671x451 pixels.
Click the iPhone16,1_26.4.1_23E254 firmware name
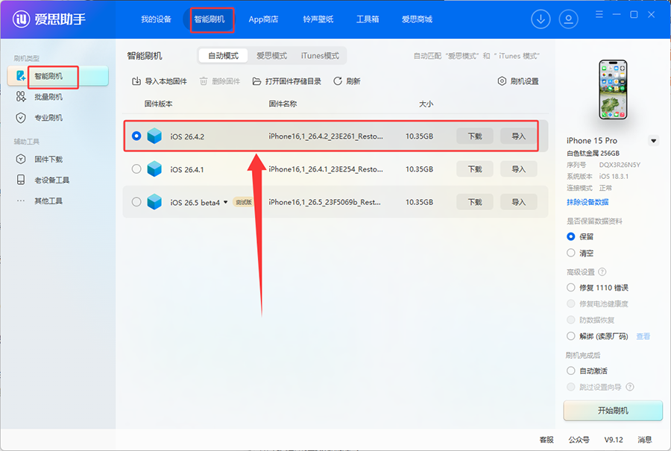tap(326, 169)
